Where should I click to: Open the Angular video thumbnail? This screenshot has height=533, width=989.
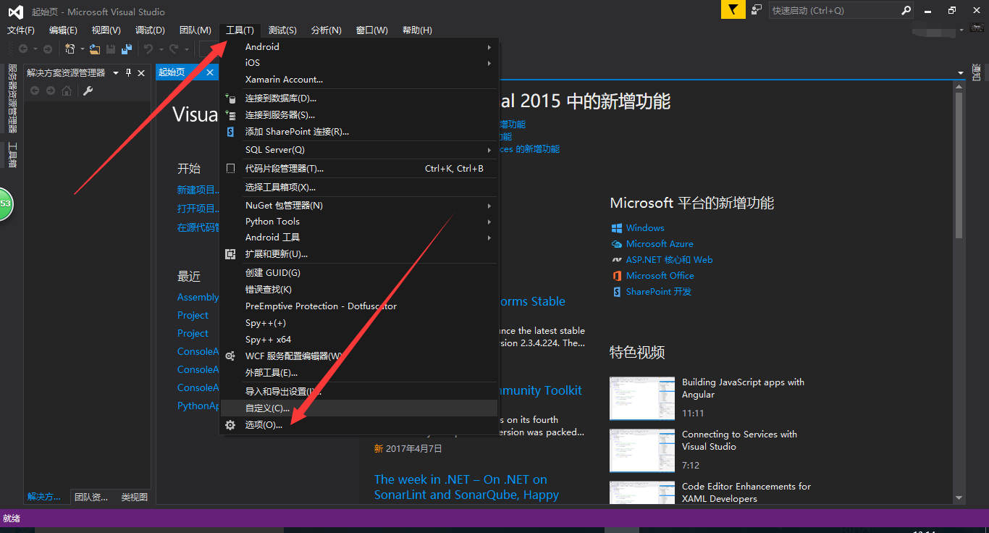[x=641, y=398]
